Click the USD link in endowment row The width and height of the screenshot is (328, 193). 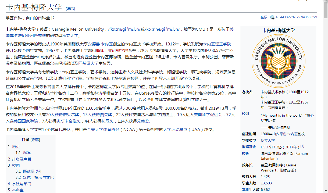pos(265,147)
